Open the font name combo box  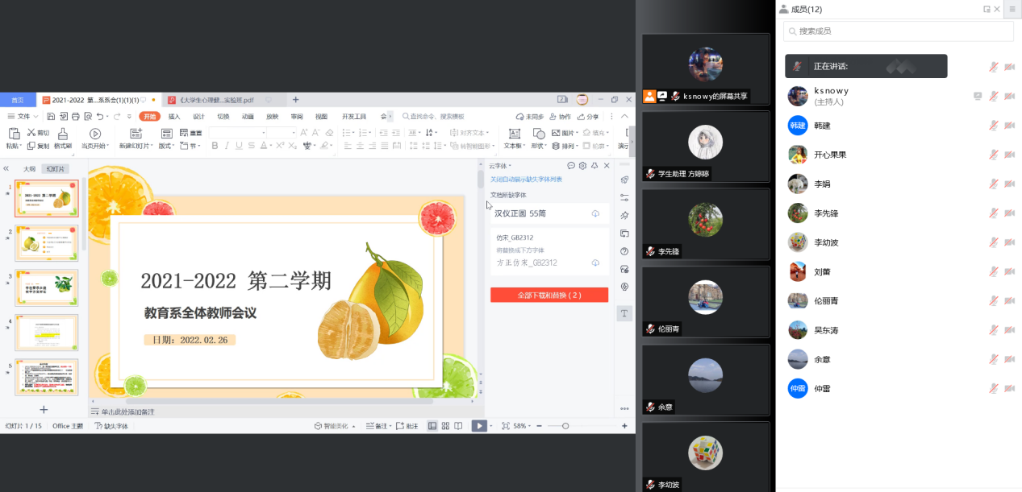click(236, 132)
